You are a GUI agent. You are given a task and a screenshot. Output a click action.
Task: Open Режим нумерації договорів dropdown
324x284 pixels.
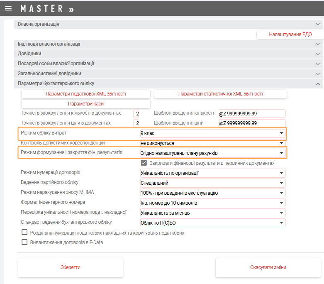point(213,173)
